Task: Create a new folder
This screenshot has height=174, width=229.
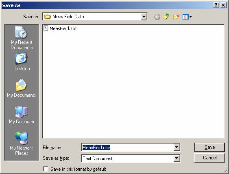Action: click(x=176, y=17)
